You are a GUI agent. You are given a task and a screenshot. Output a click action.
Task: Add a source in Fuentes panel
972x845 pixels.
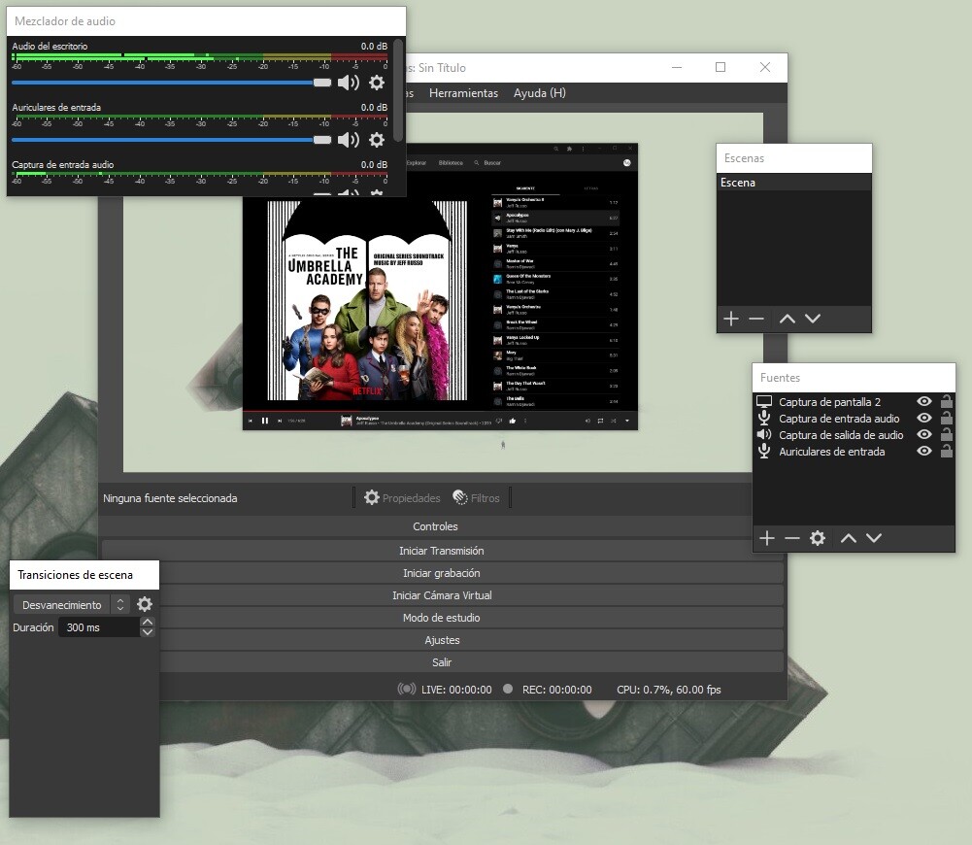[767, 538]
